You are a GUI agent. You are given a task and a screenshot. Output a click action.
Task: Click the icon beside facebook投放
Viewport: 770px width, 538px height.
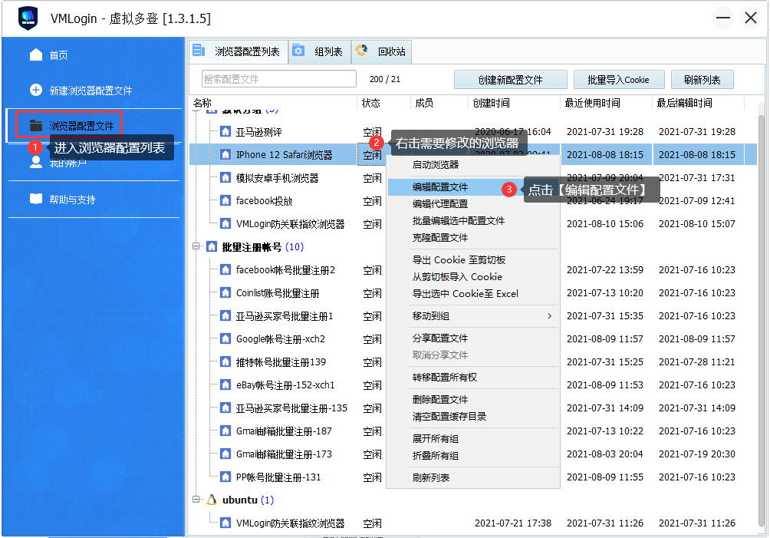[x=225, y=201]
